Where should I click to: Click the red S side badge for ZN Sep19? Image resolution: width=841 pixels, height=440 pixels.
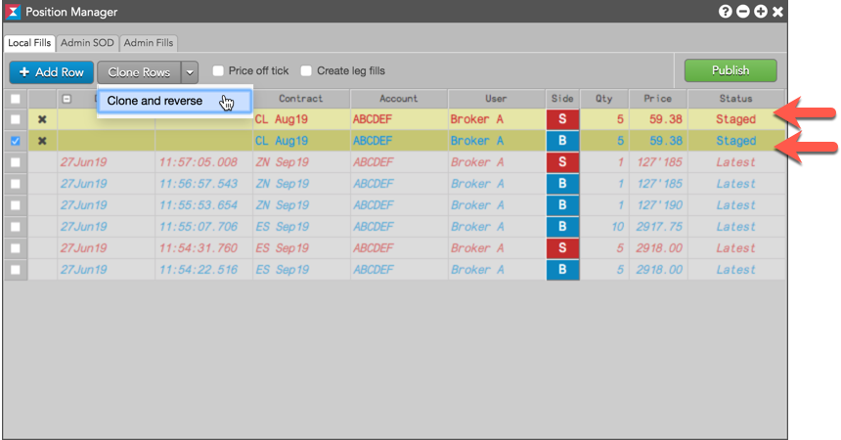(562, 162)
